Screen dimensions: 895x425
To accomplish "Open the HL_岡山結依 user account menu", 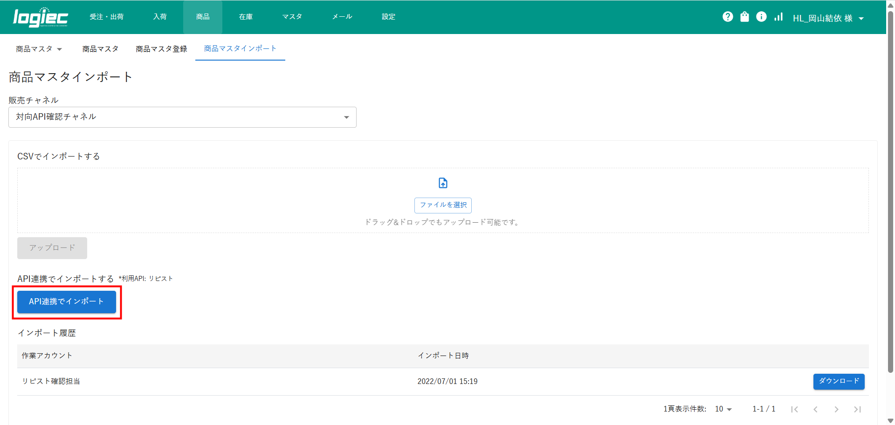I will click(828, 18).
